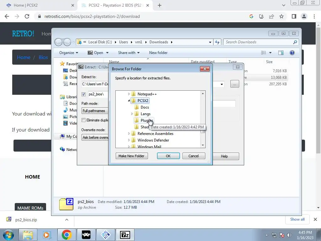
Task: Click Downloads in the address breadcrumb
Action: pos(159,42)
